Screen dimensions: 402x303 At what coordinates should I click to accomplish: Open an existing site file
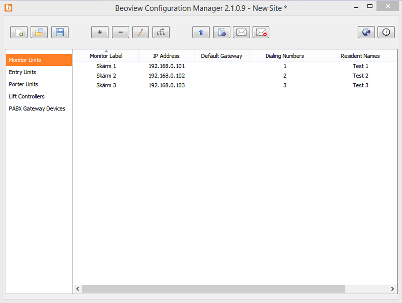pos(39,32)
